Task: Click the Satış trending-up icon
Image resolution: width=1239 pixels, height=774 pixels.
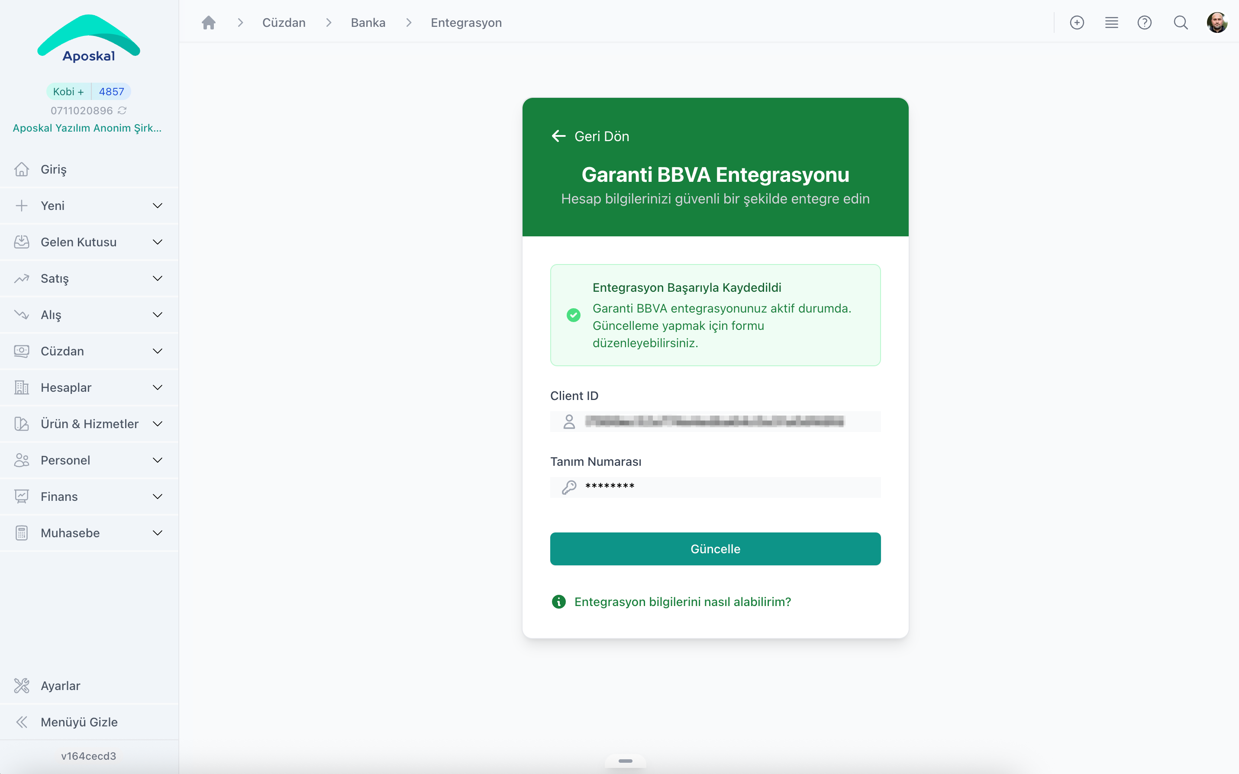Action: 22,278
